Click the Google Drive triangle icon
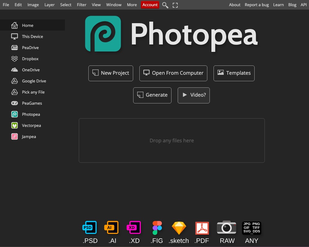 coord(15,81)
